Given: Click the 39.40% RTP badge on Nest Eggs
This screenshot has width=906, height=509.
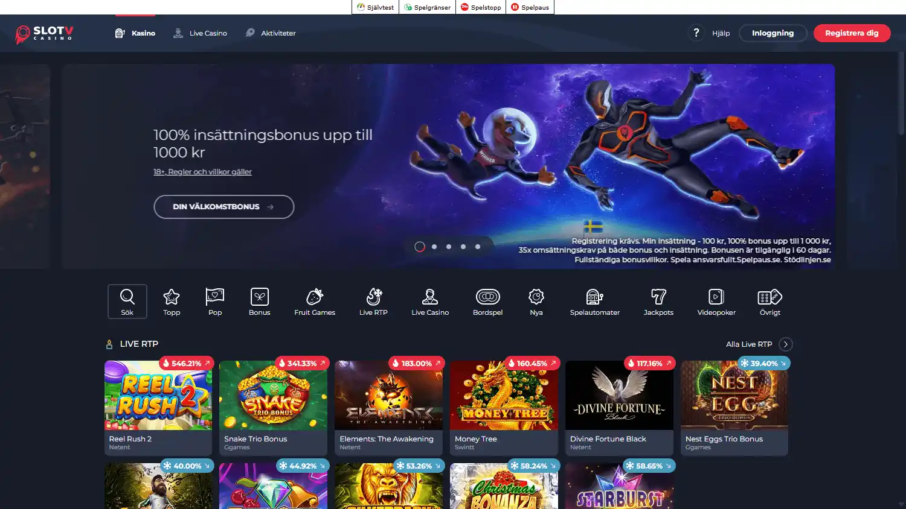Looking at the screenshot, I should pos(763,363).
